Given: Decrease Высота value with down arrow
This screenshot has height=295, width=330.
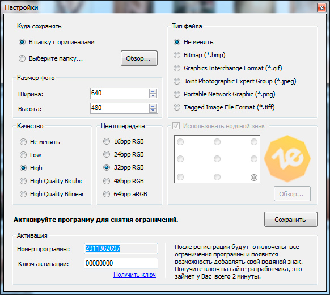Looking at the screenshot, I should coord(153,111).
